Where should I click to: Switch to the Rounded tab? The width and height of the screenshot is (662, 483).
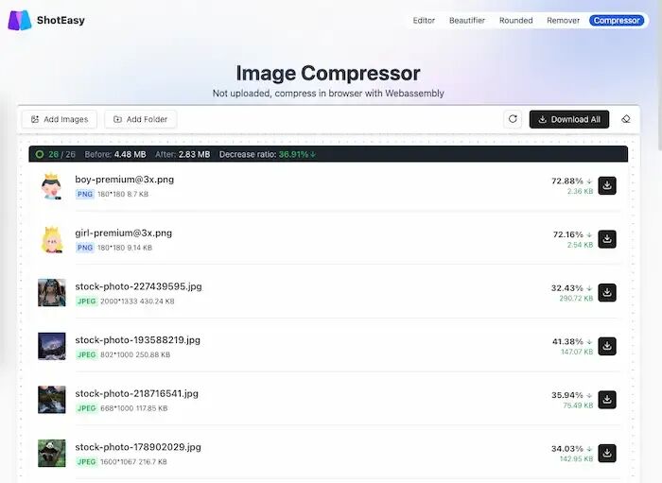pos(516,20)
